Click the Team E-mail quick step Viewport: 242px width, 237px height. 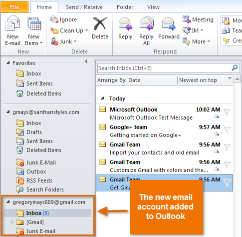(232, 30)
